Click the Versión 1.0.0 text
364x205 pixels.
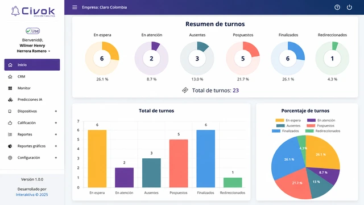pos(32,179)
